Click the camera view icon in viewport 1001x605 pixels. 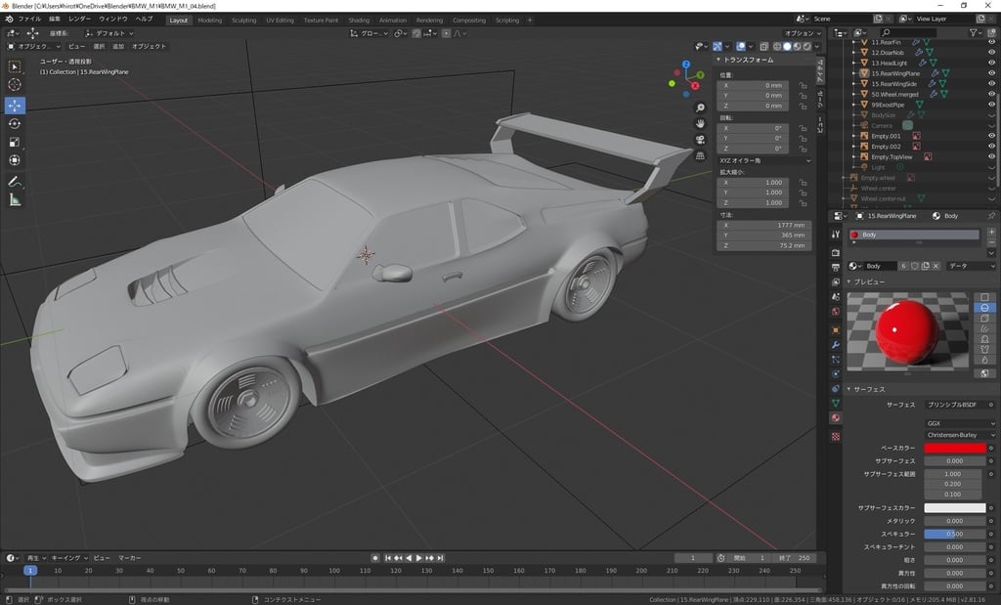(x=701, y=140)
